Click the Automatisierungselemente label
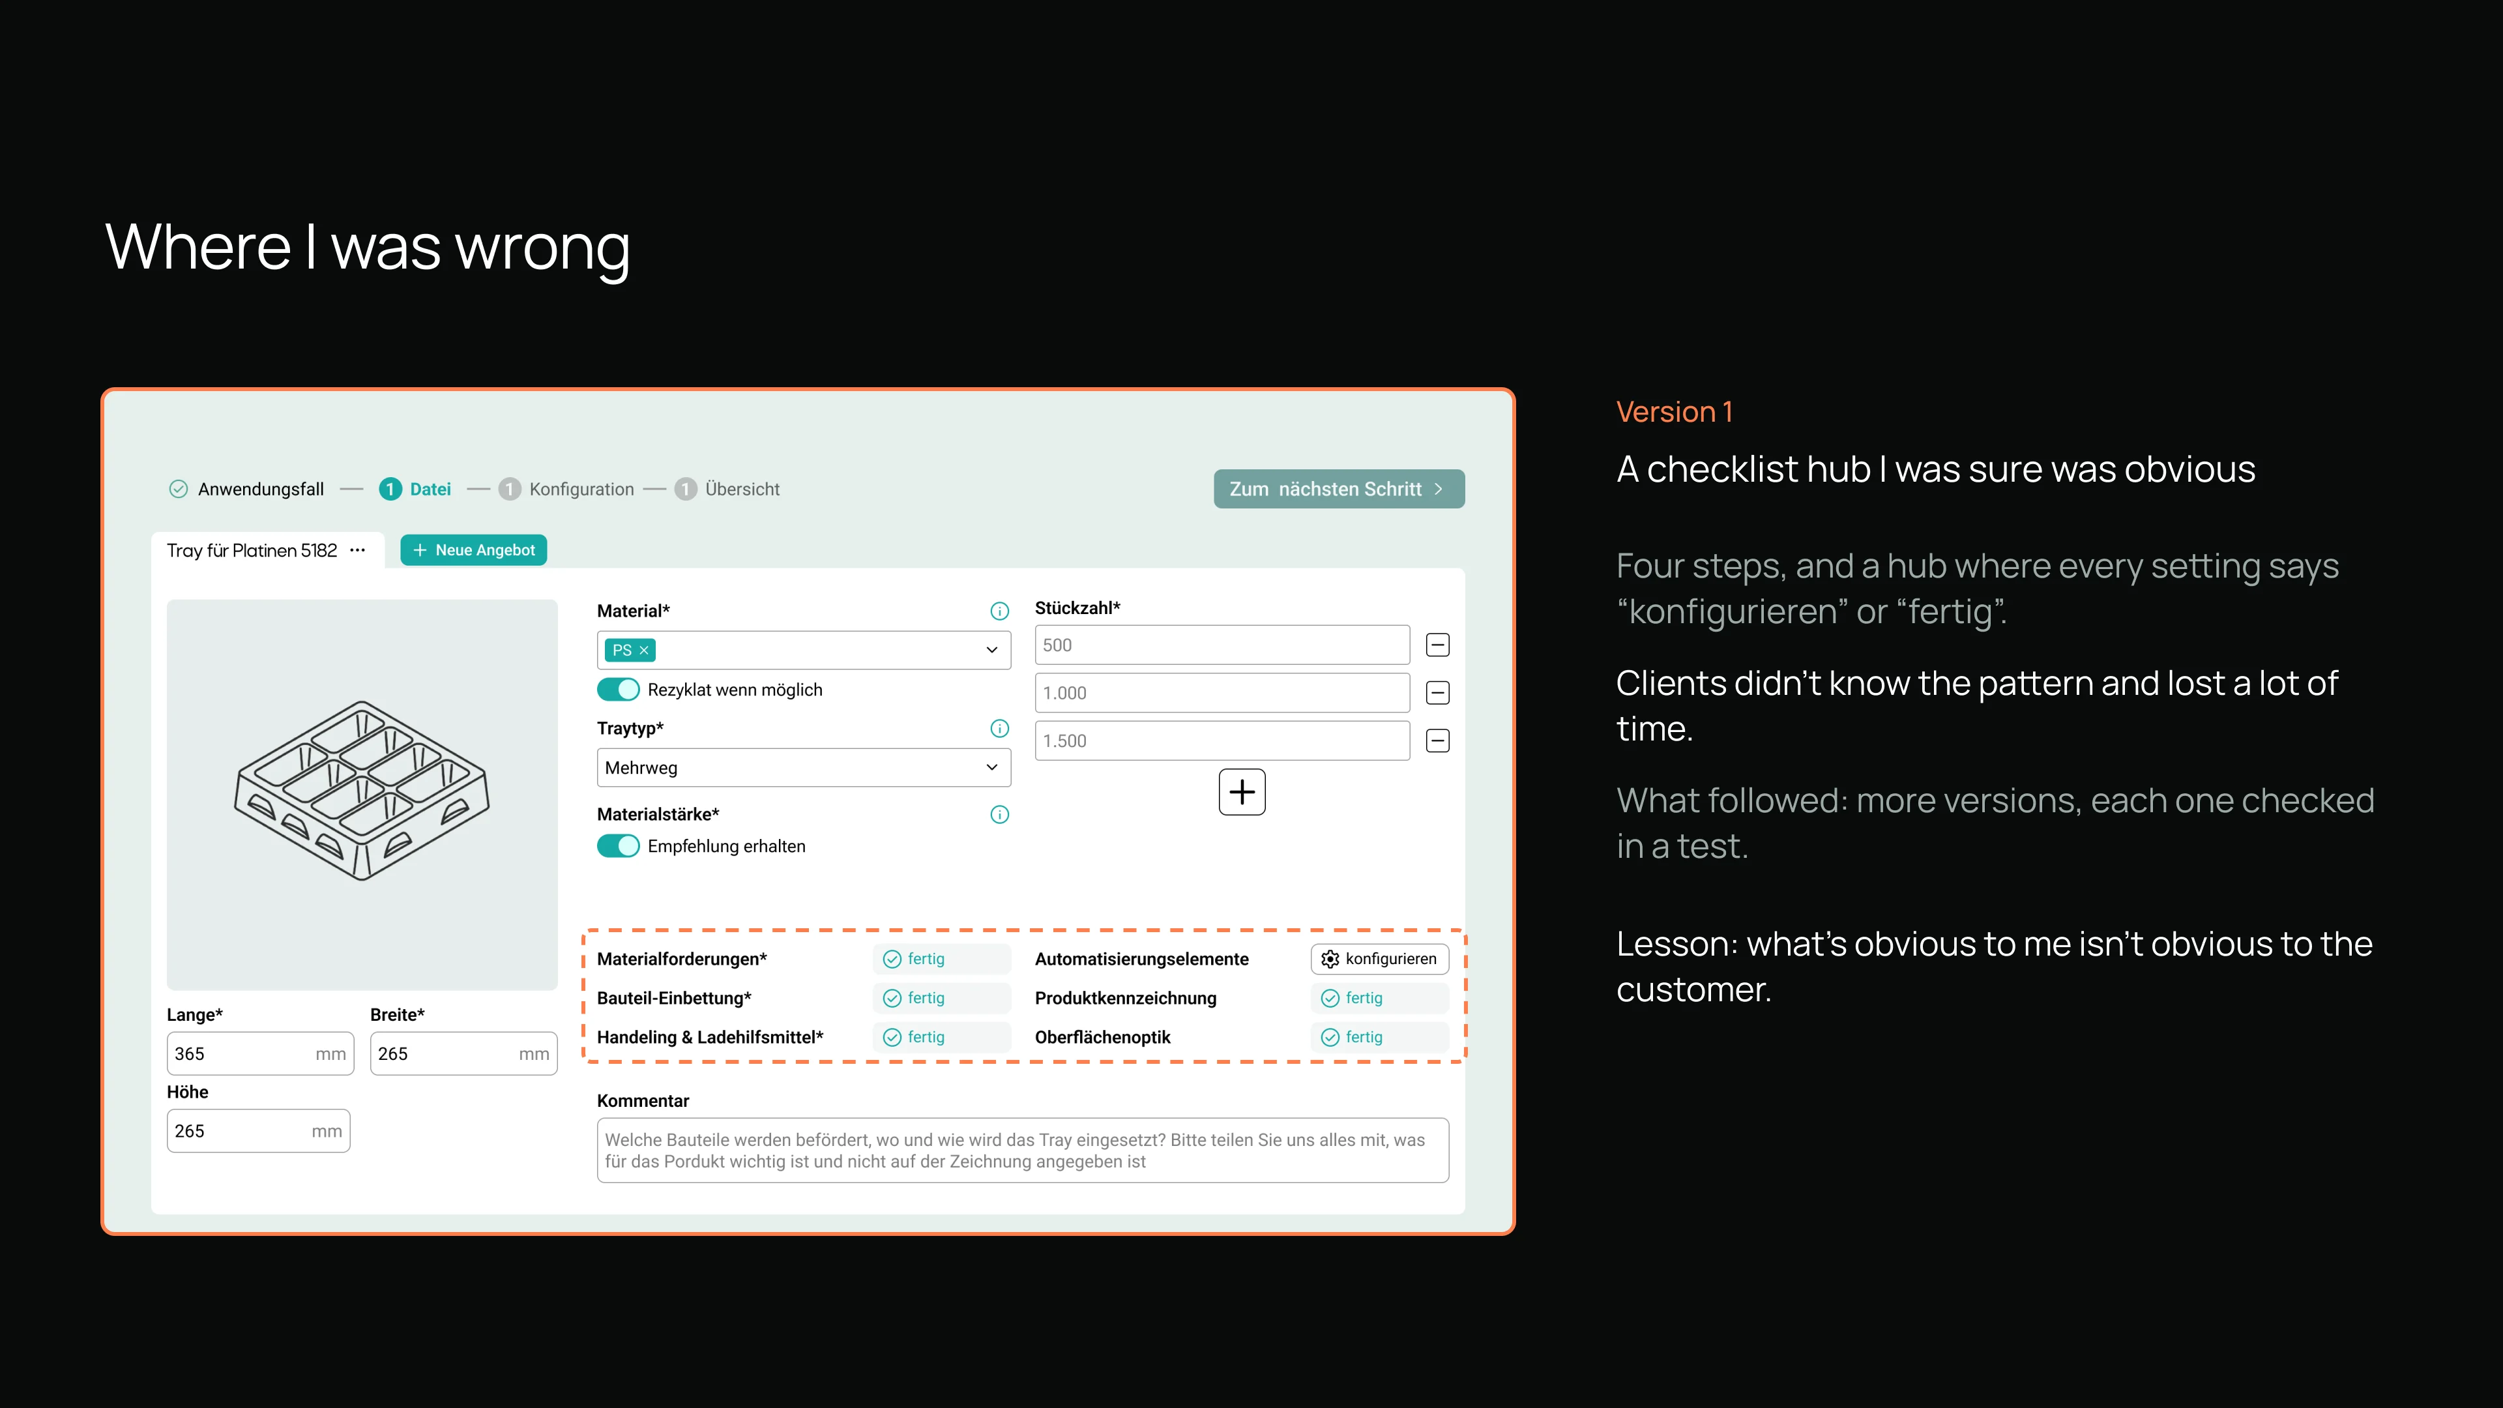This screenshot has width=2503, height=1408. coord(1142,959)
